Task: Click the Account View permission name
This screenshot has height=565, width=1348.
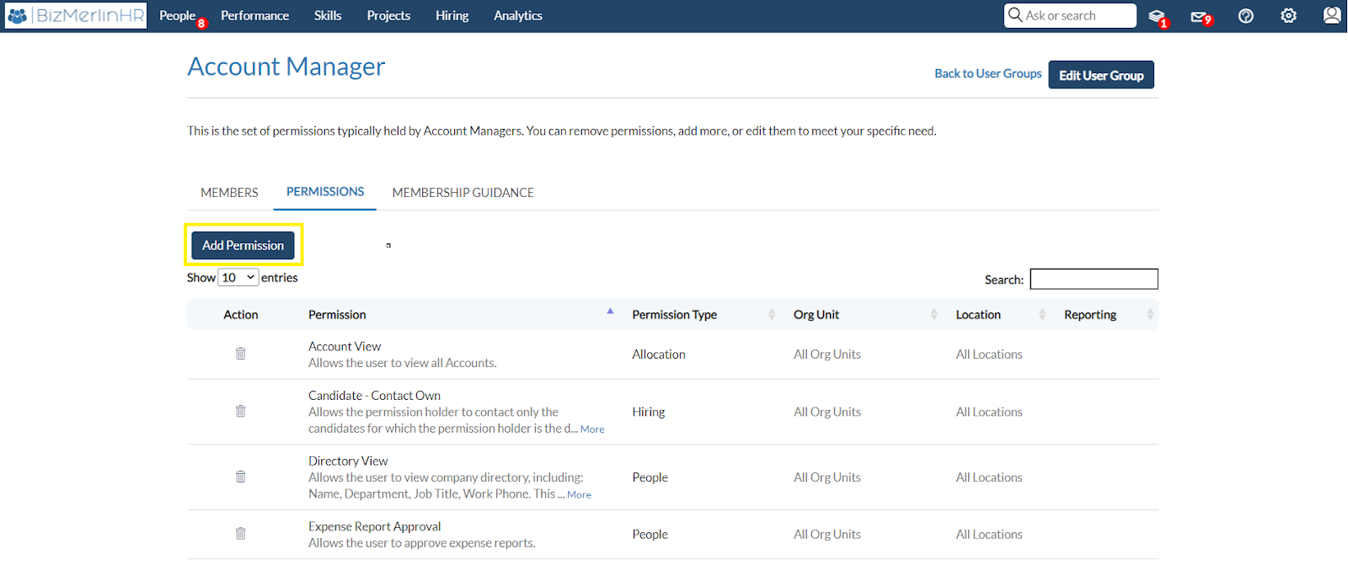Action: point(345,346)
